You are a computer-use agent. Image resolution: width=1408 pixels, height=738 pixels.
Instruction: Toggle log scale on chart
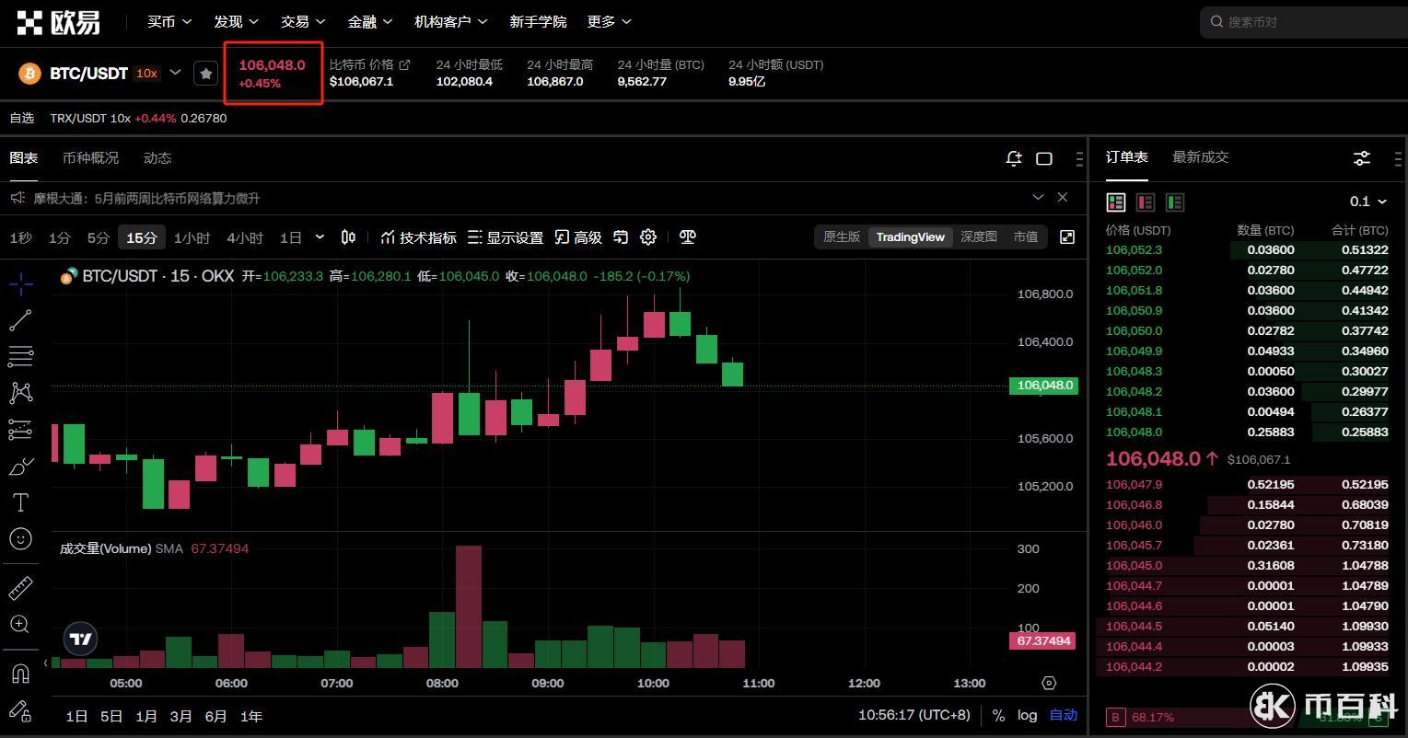click(x=1028, y=715)
